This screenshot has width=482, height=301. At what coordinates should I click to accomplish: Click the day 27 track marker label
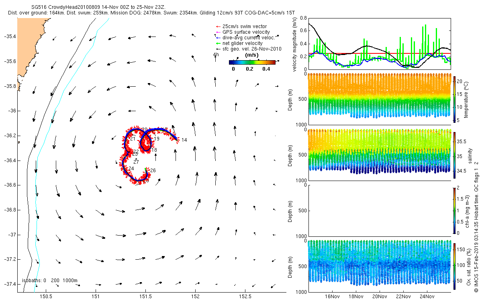(x=136, y=162)
